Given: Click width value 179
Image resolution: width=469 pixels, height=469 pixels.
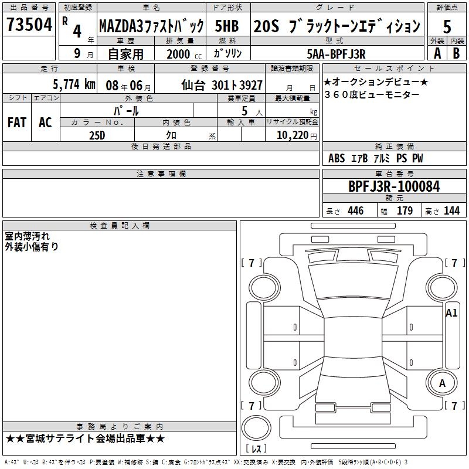Looking at the screenshot, I should click(x=405, y=210).
